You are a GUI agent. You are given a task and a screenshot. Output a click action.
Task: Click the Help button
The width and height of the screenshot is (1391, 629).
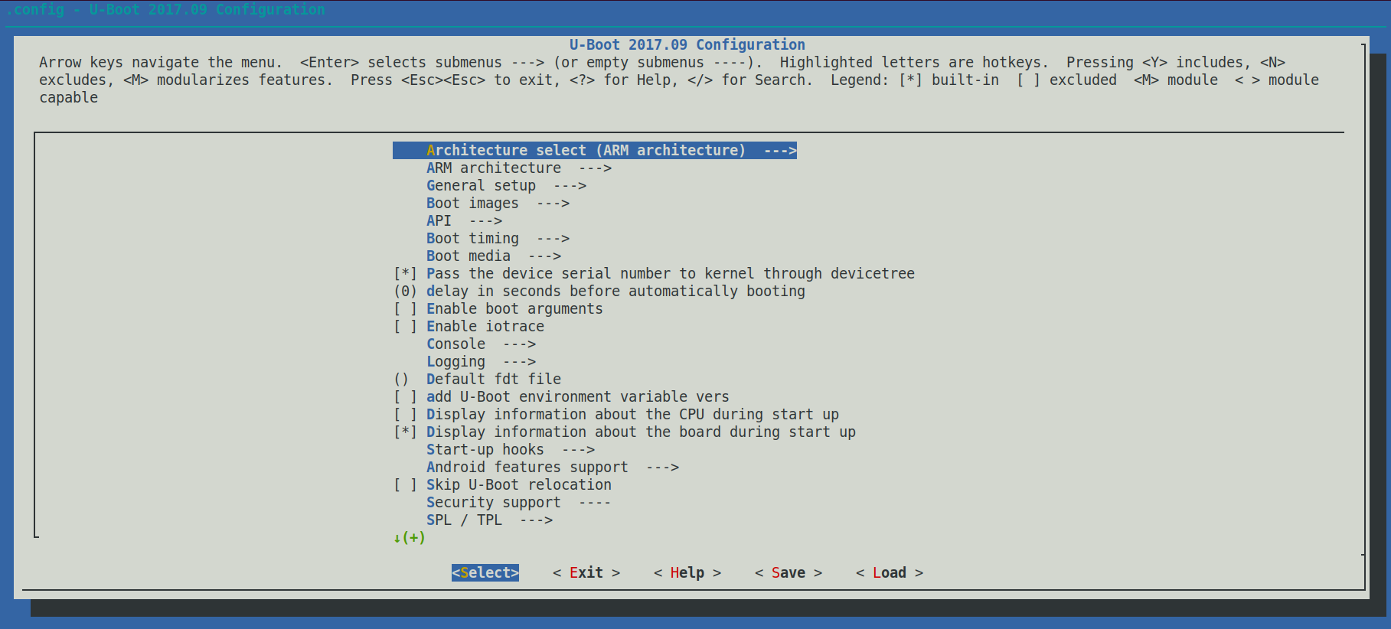tap(687, 573)
